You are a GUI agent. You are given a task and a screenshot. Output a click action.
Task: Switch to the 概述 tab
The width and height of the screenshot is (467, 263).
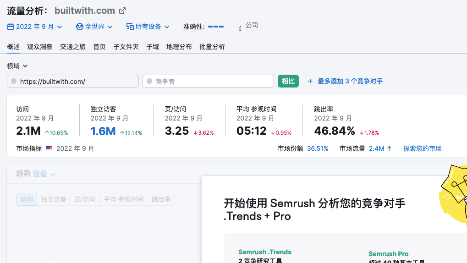tap(13, 47)
